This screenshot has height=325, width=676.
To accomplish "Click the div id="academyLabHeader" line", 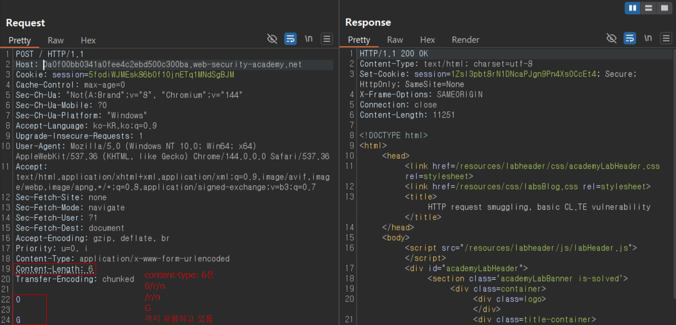I will coord(466,268).
